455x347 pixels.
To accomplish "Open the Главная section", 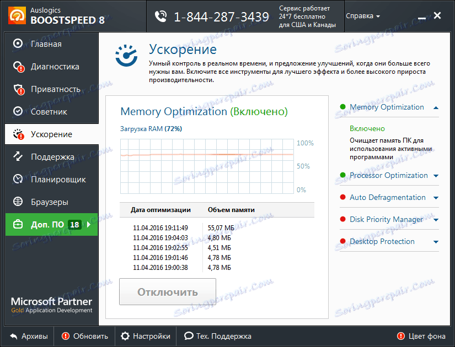I will point(52,44).
